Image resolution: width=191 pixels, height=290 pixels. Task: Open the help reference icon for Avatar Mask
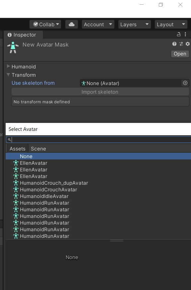pos(174,44)
